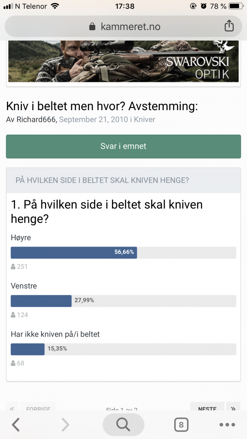
Task: Open the tab switcher showing 8 tabs
Action: [x=181, y=425]
